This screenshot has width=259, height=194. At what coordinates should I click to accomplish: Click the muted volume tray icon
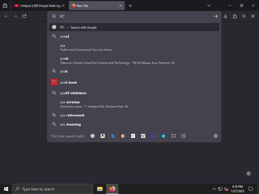(226, 189)
